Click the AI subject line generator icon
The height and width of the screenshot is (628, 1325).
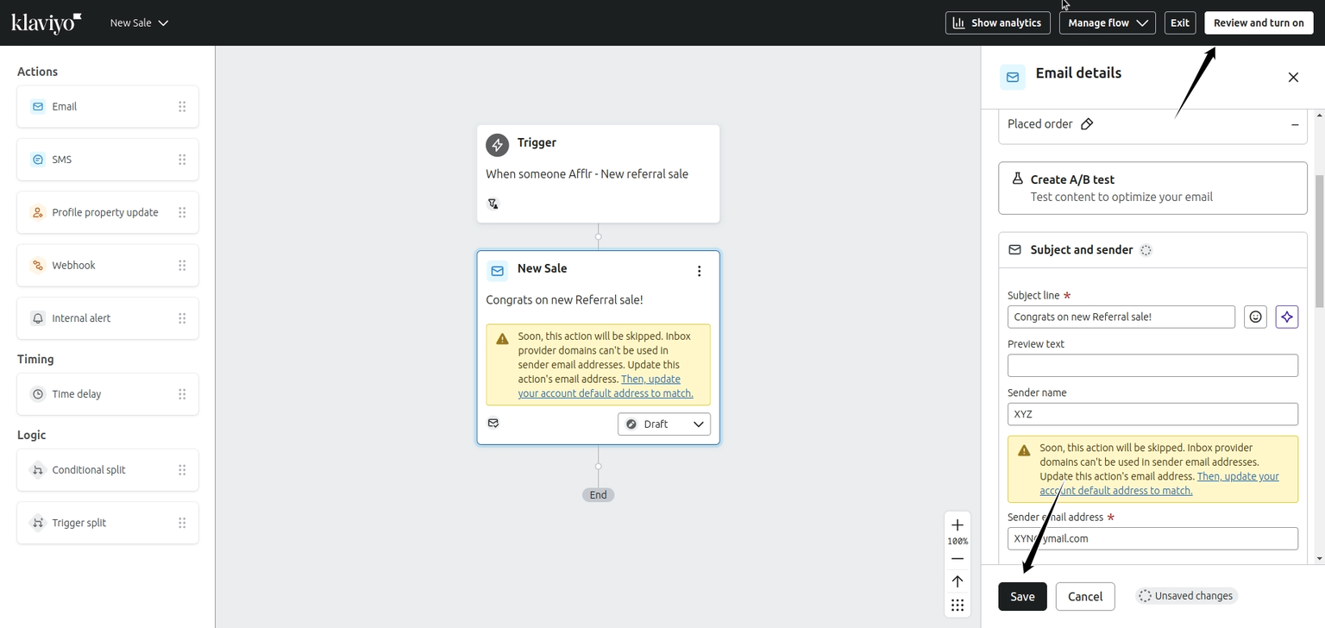1286,317
